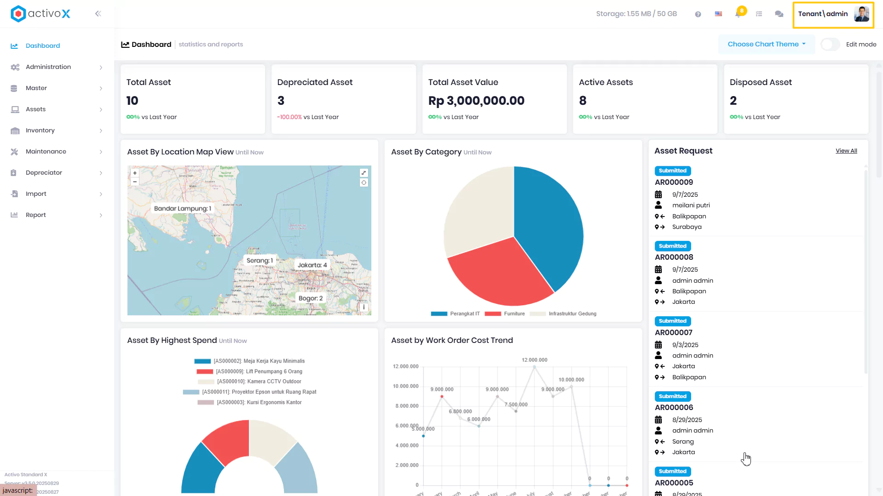Click the Infrastruktur Gedung legend color swatch
The image size is (883, 496).
[537, 314]
